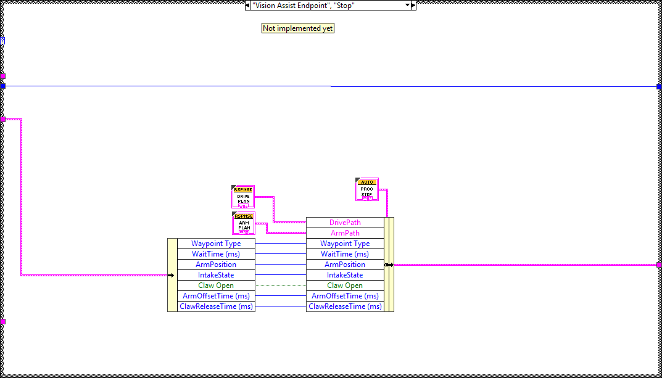Viewport: 662px width, 378px height.
Task: Click the pink input tunnel on the left border
Action: tap(3, 118)
